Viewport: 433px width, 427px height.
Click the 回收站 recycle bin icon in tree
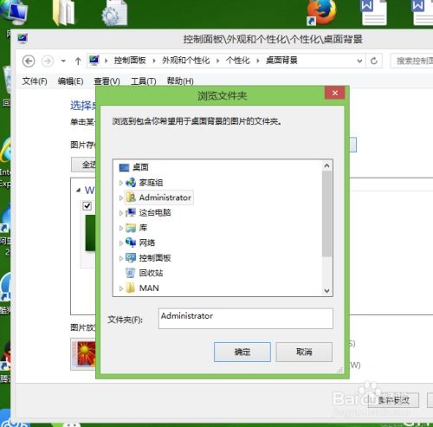click(x=131, y=273)
